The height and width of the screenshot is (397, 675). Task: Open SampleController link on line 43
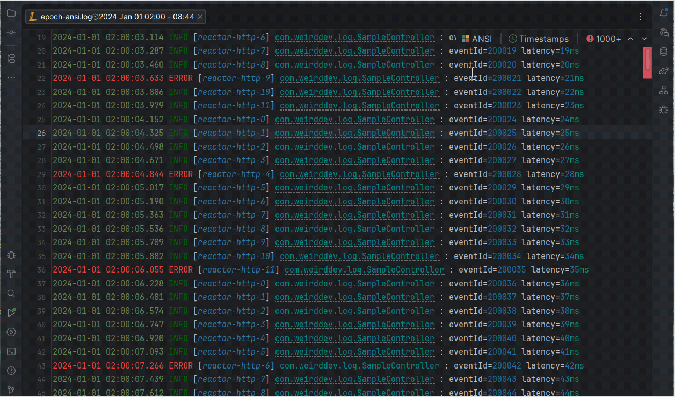(359, 365)
